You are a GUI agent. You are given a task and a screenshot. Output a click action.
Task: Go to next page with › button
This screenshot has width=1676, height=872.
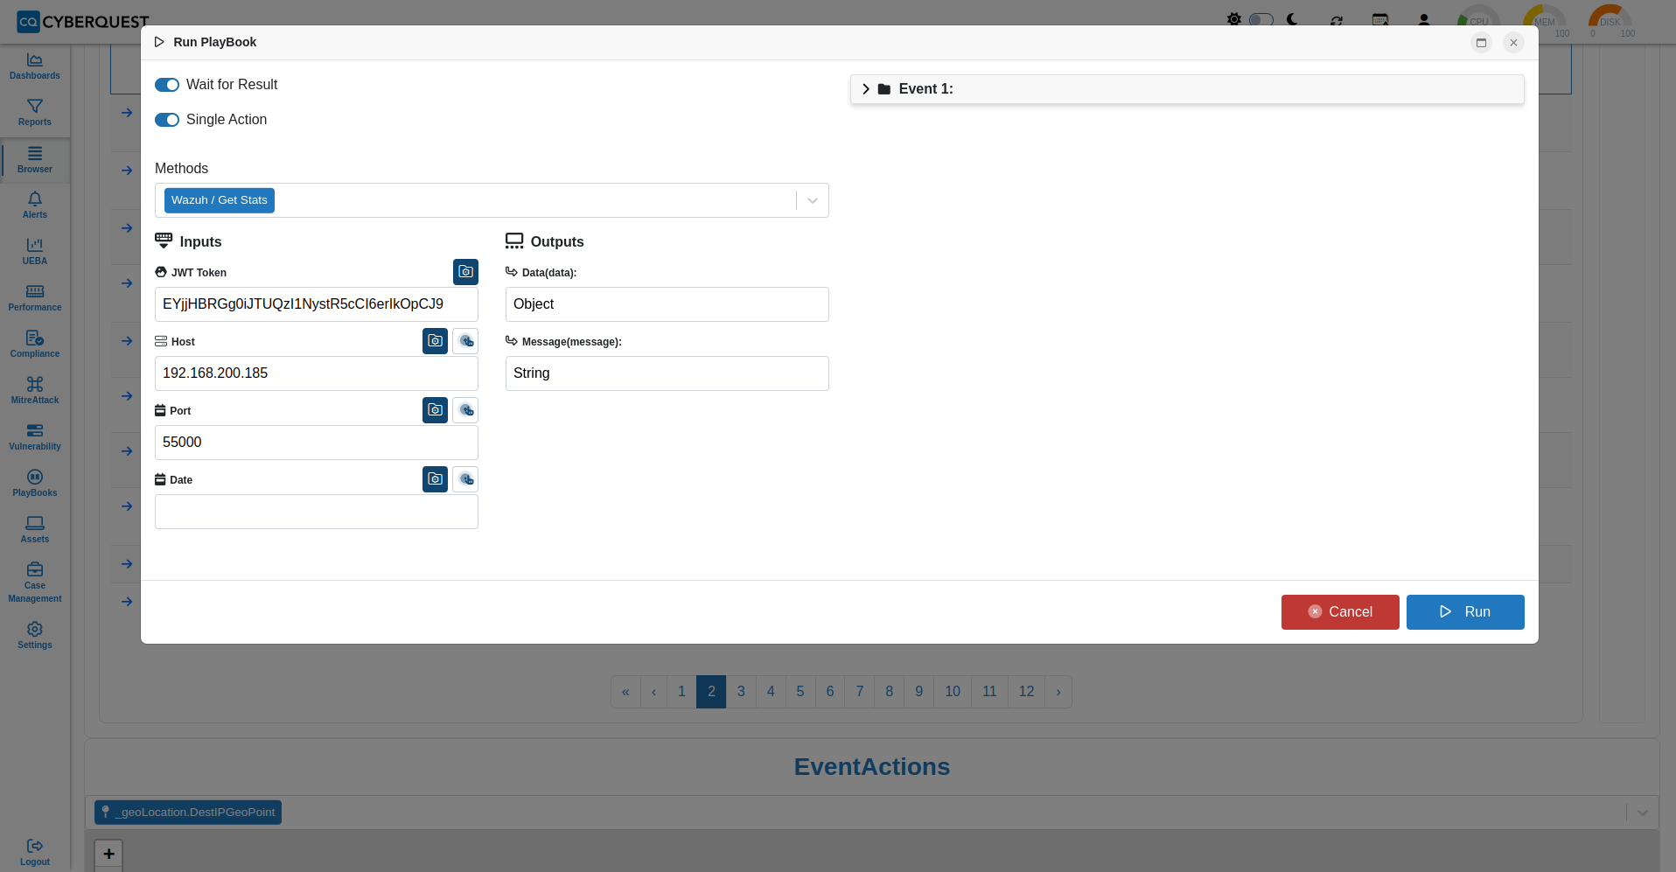pos(1058,692)
